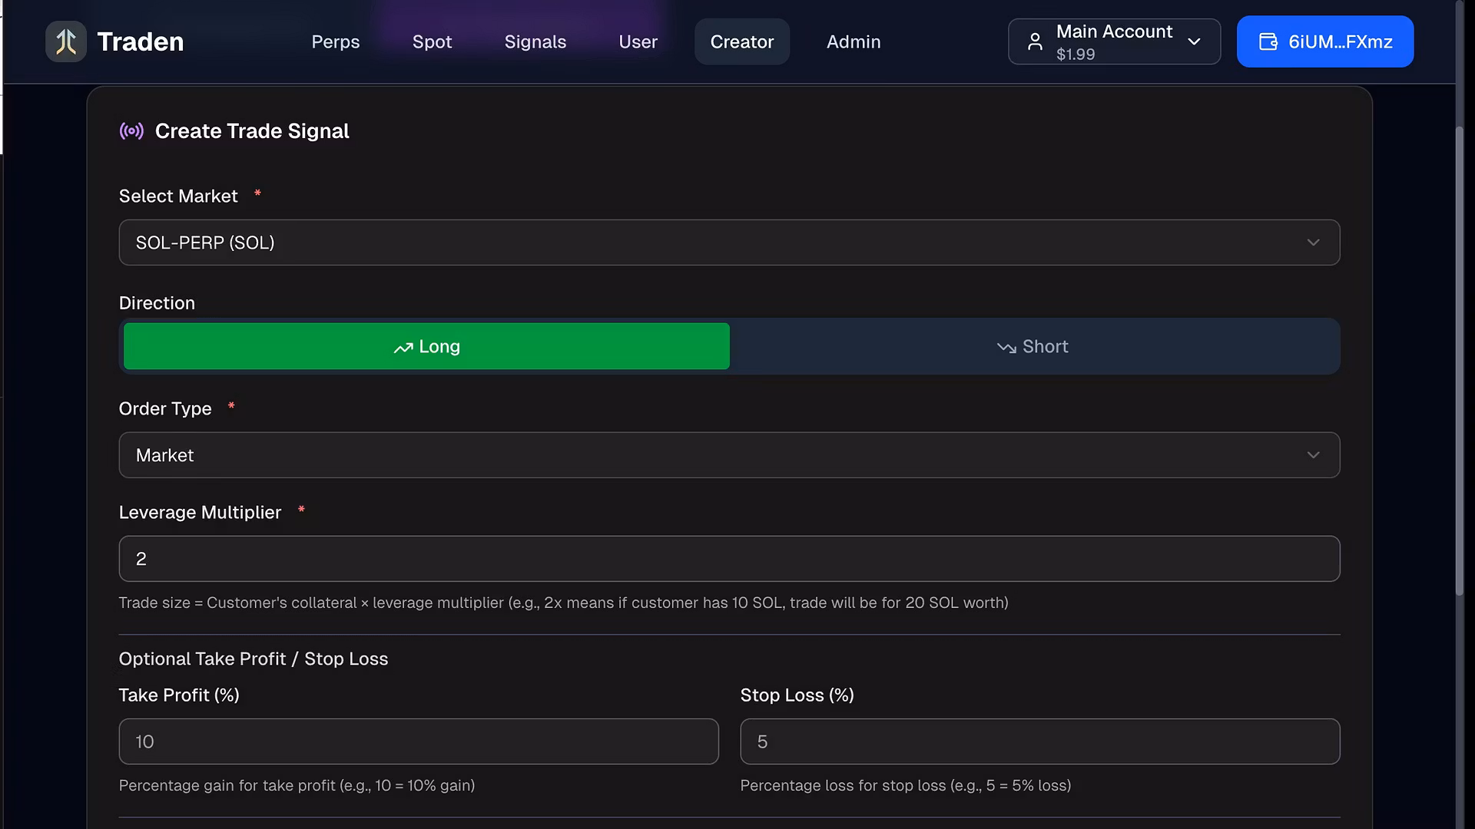Image resolution: width=1475 pixels, height=829 pixels.
Task: Go to the Perps tab
Action: pos(336,41)
